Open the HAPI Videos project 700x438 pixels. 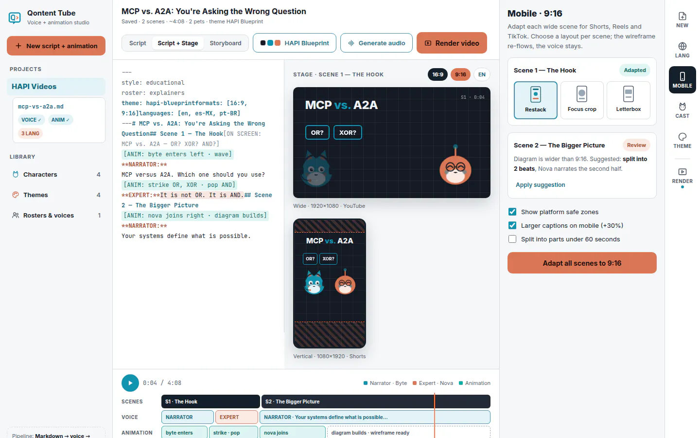56,87
